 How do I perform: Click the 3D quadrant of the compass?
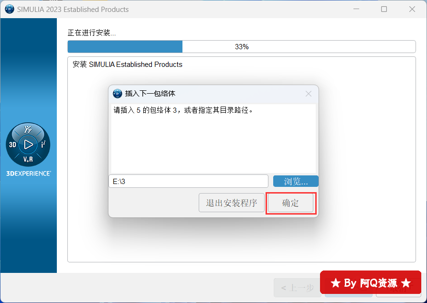tap(13, 145)
